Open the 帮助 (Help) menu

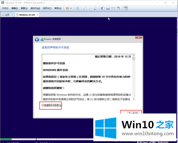point(58,8)
